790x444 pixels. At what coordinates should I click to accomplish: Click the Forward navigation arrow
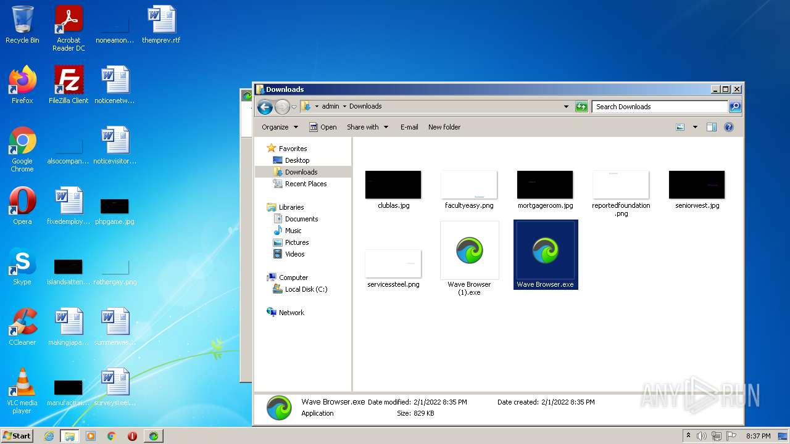point(282,107)
